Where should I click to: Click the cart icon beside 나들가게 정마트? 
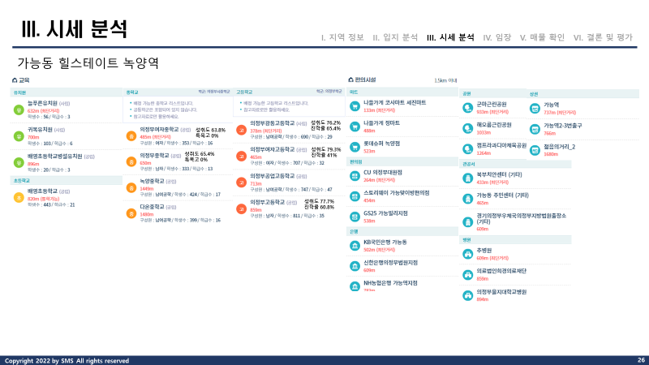tap(355, 127)
